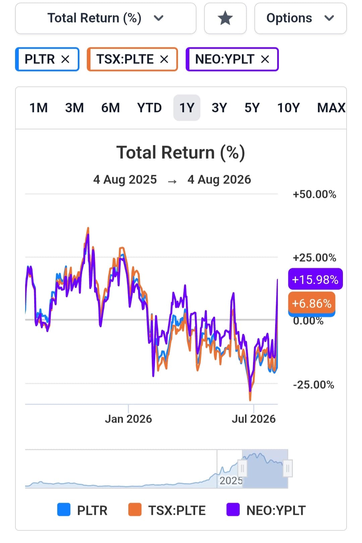Screen dimensions: 362x543
Task: Remove PLTR ticker with its X icon
Action: (65, 59)
